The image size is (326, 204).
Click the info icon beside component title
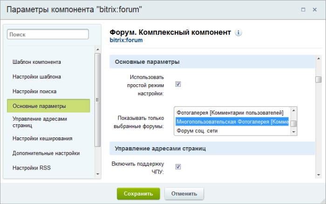click(238, 33)
